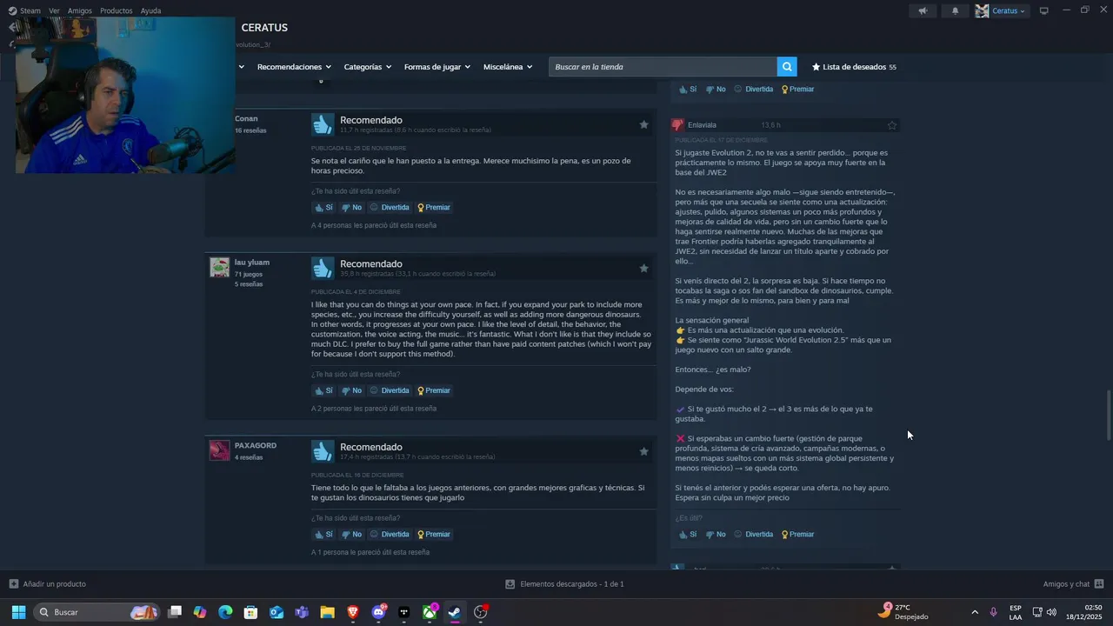This screenshot has height=626, width=1113.
Task: Click the Windows taskbar Buscar box
Action: [97, 612]
